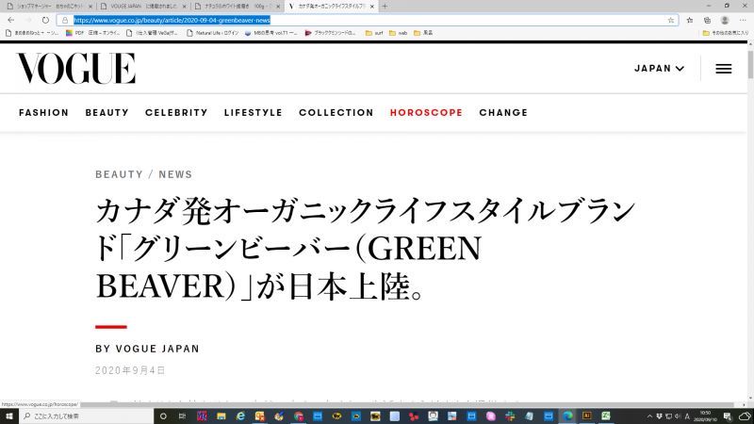Screen dimensions: 754x424
Task: Click the taskbar search box ここに入力して検索
Action: coord(87,416)
